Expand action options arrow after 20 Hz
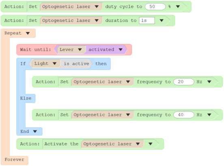The image size is (224, 166). (209, 82)
